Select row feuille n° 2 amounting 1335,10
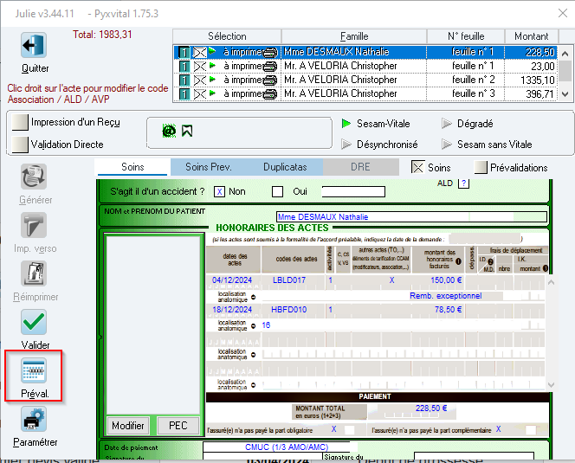 coord(365,80)
